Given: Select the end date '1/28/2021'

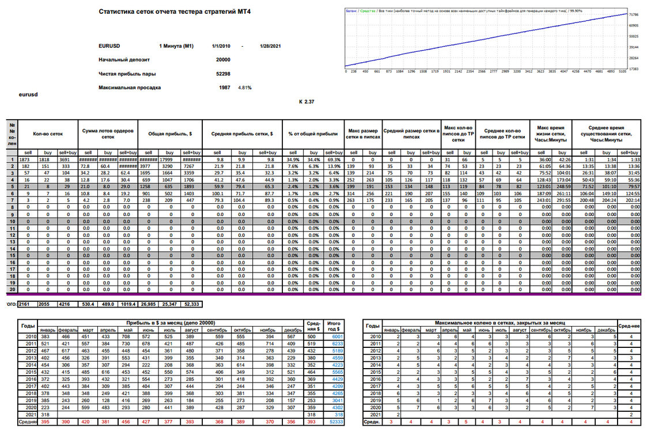Looking at the screenshot, I should click(270, 46).
